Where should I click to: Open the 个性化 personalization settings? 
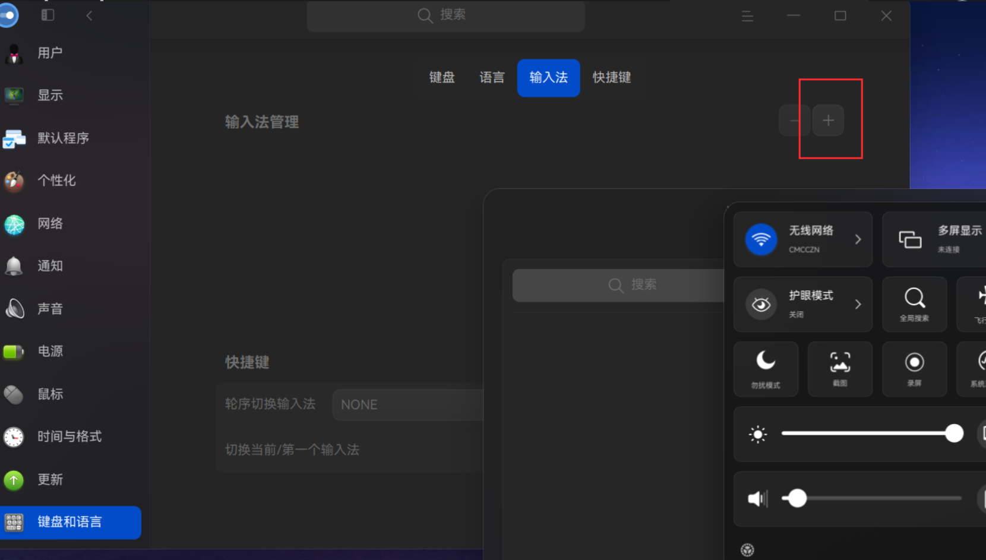click(70, 181)
